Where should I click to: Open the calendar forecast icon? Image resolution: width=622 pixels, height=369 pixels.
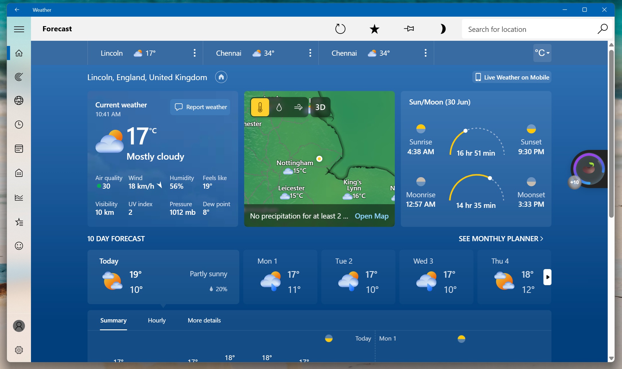click(19, 148)
